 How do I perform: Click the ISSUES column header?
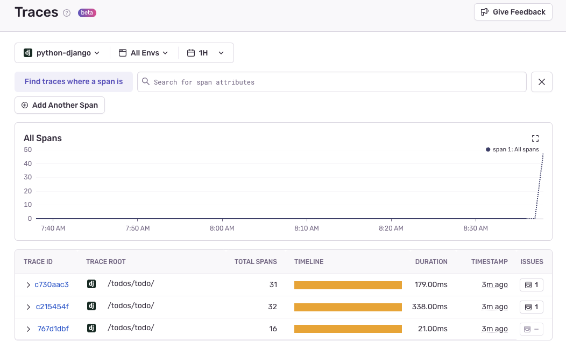532,262
